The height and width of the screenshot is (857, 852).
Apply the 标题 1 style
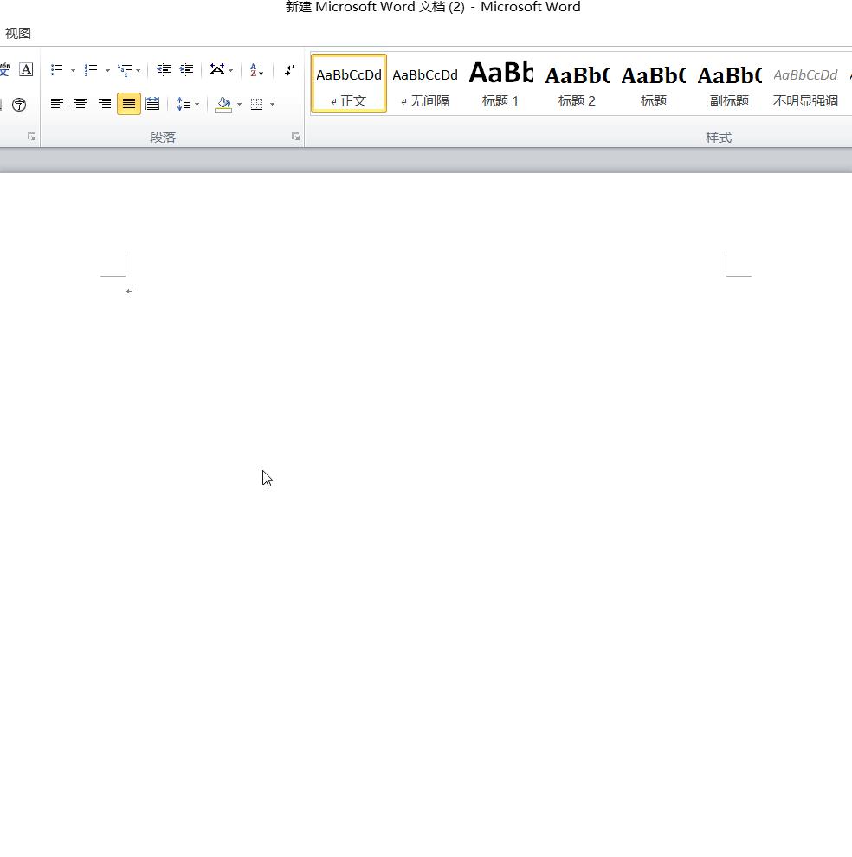500,84
